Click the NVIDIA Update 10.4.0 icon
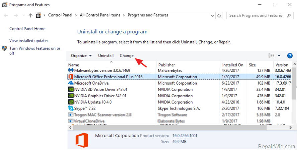 (x=71, y=102)
